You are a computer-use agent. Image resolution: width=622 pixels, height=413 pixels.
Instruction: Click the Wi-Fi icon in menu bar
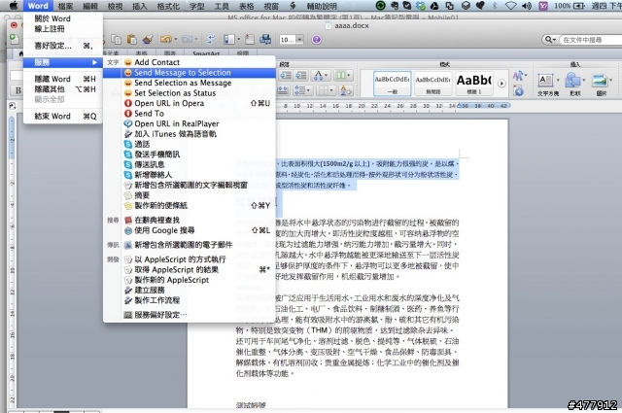(511, 6)
